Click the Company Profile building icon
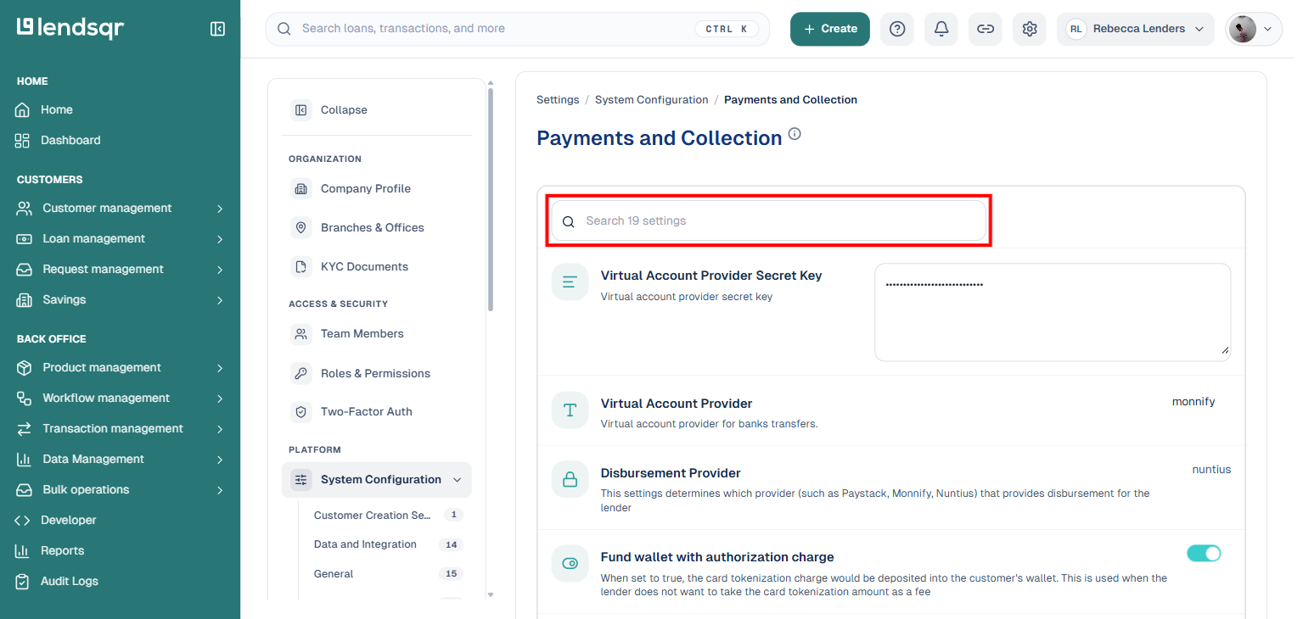The height and width of the screenshot is (619, 1303). click(300, 188)
